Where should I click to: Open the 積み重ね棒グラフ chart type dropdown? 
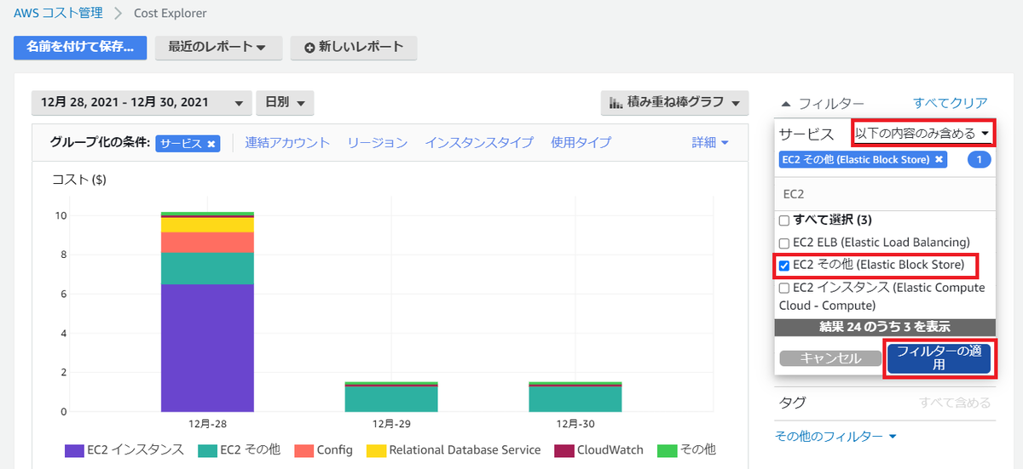tap(674, 103)
